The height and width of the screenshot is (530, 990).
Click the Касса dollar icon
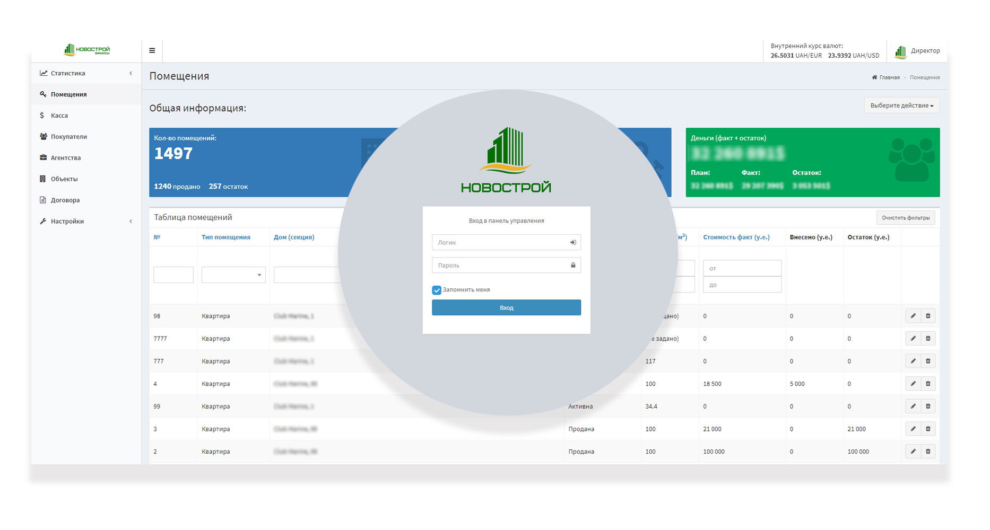click(x=42, y=116)
